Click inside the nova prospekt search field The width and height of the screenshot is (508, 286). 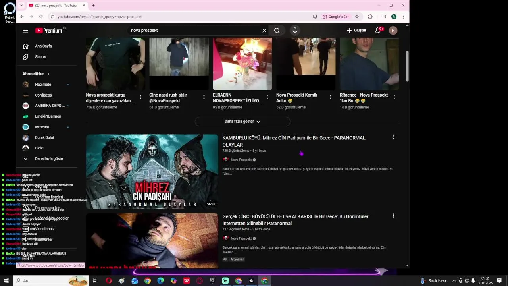(194, 31)
